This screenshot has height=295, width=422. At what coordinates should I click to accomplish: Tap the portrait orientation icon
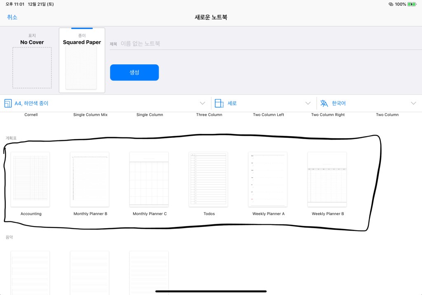tap(219, 103)
